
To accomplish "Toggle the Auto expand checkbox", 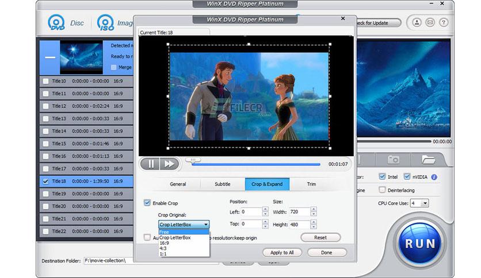I will [147, 237].
